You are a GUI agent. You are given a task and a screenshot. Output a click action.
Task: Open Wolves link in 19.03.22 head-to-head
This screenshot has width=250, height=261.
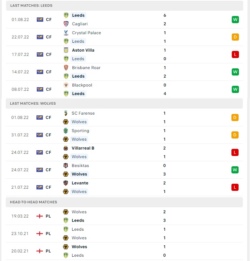coord(79,212)
